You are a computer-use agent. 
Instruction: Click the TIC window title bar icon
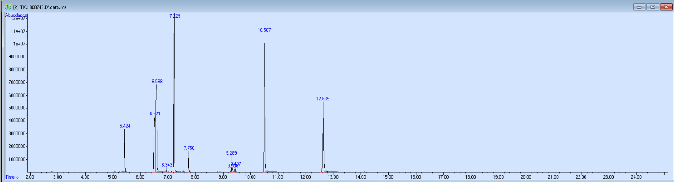coord(8,7)
